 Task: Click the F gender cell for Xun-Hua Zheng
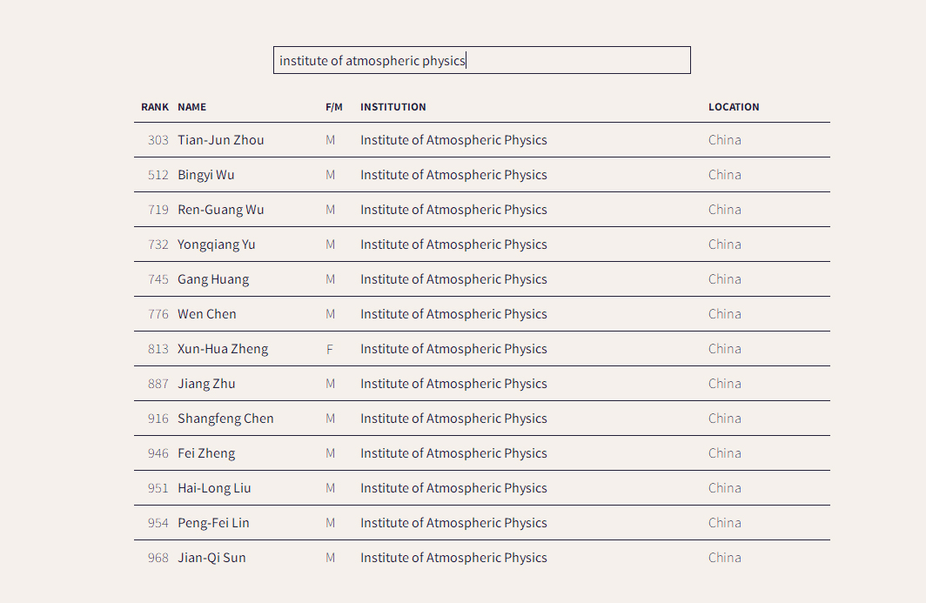click(x=330, y=349)
